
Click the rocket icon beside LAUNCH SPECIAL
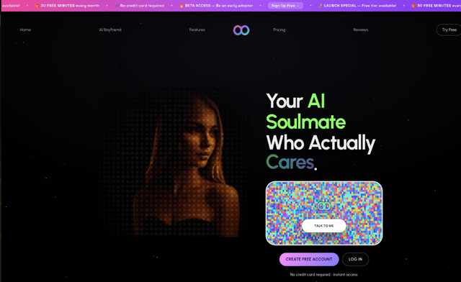pyautogui.click(x=321, y=6)
